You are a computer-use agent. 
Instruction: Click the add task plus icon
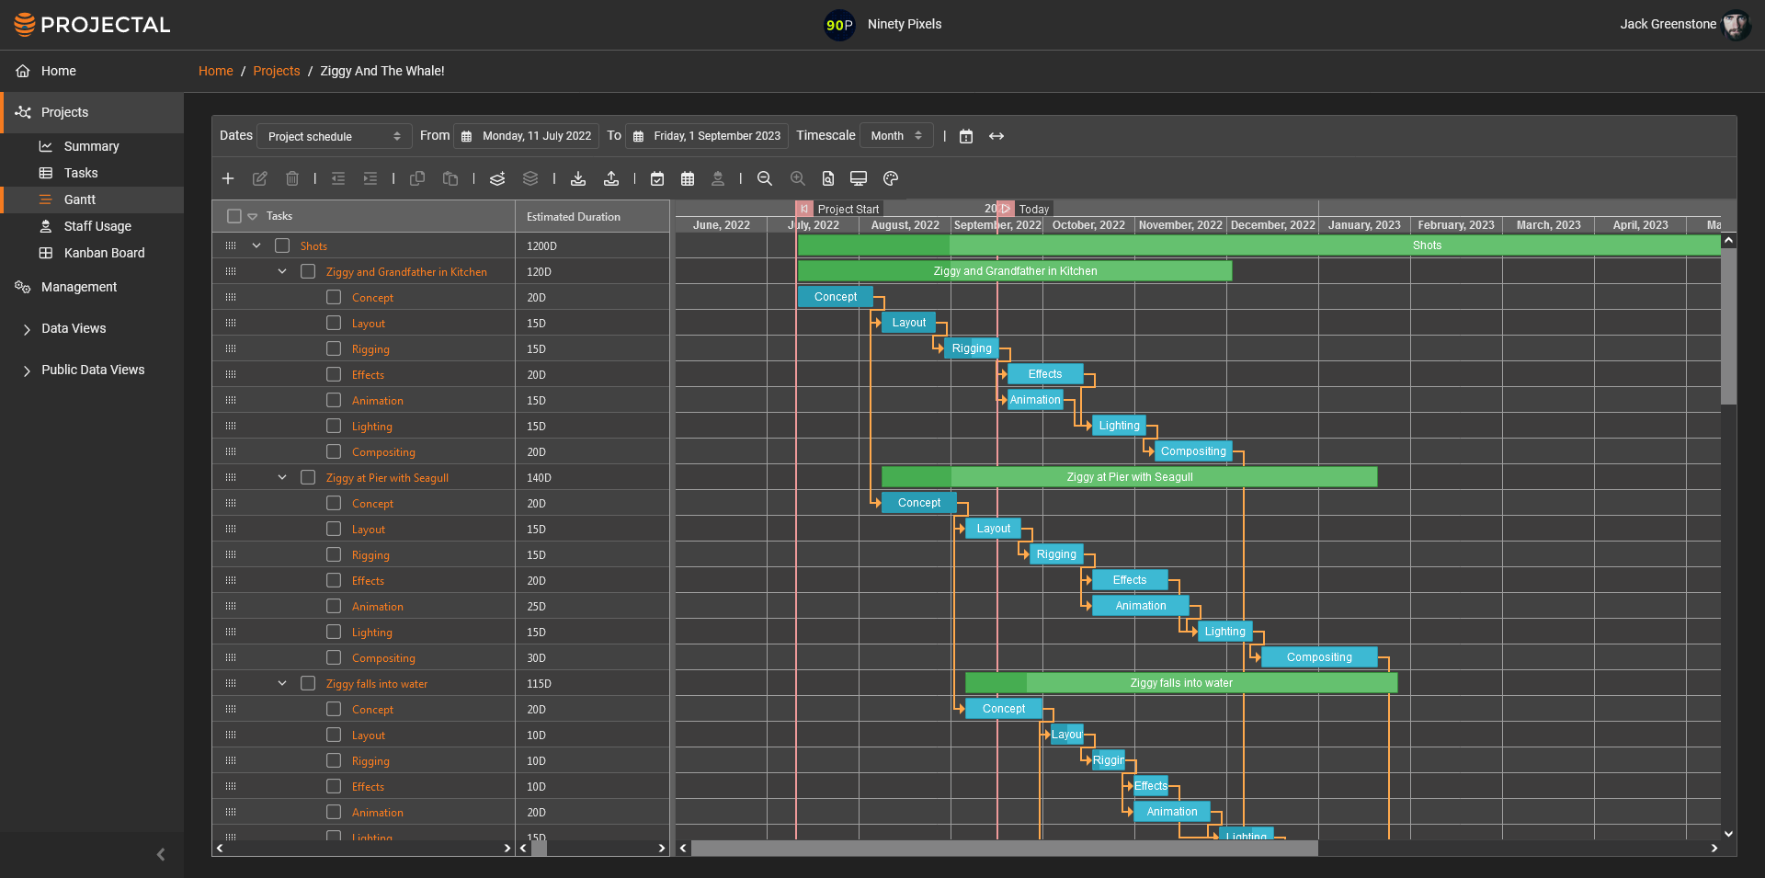coord(228,178)
